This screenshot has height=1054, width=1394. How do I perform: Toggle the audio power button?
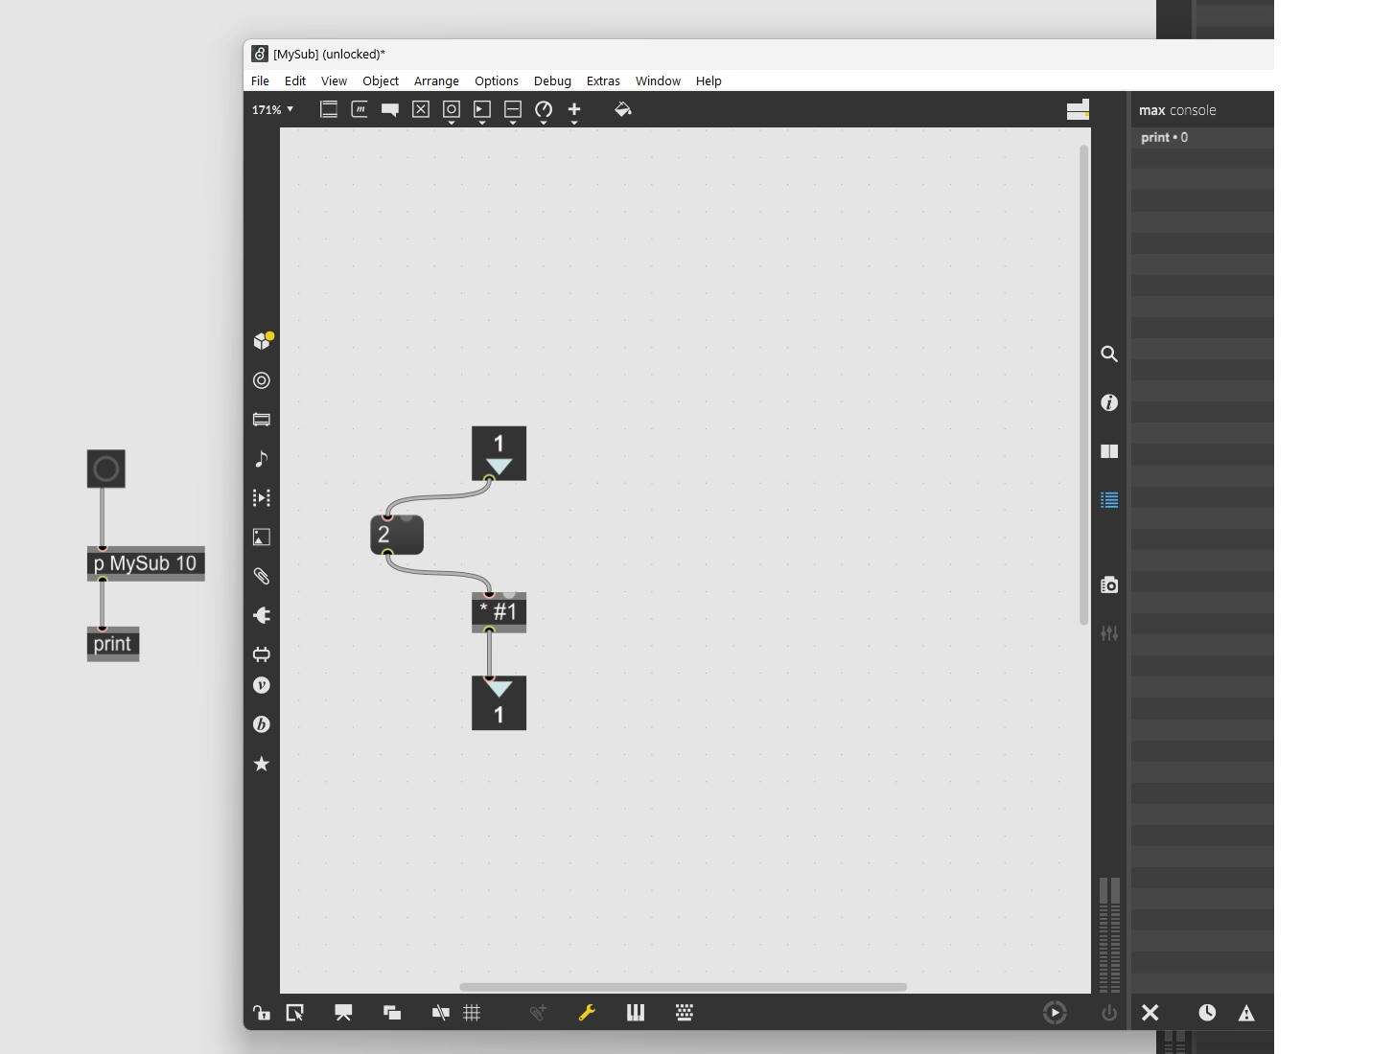click(x=1109, y=1013)
